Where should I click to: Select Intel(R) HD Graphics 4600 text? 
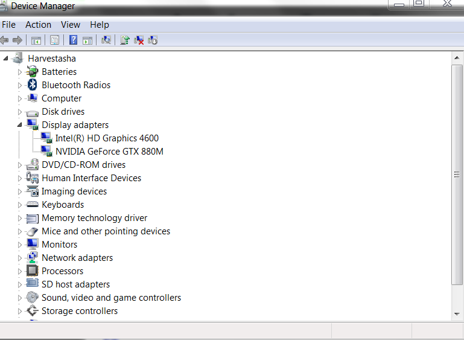(x=107, y=138)
